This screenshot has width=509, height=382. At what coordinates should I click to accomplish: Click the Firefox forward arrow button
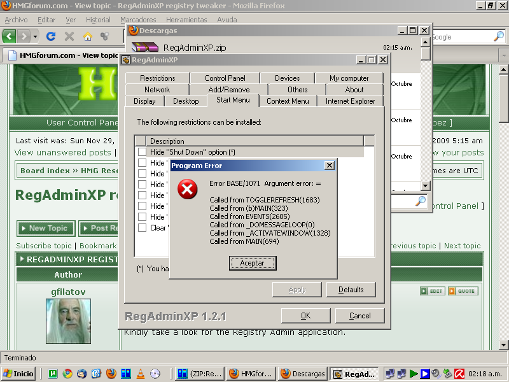click(x=24, y=36)
